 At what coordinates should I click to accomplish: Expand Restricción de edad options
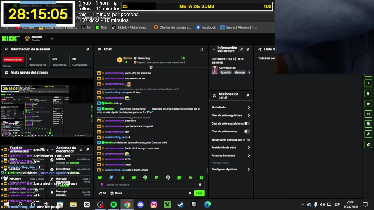pos(249,148)
